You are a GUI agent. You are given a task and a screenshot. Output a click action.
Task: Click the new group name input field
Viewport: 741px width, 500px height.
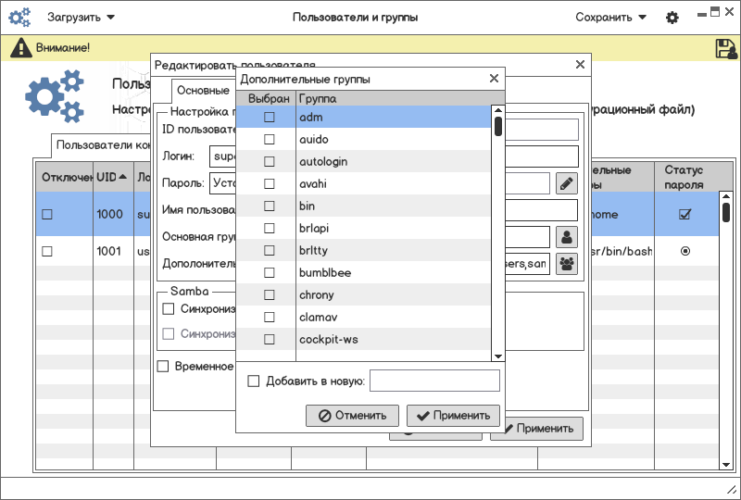click(x=434, y=381)
